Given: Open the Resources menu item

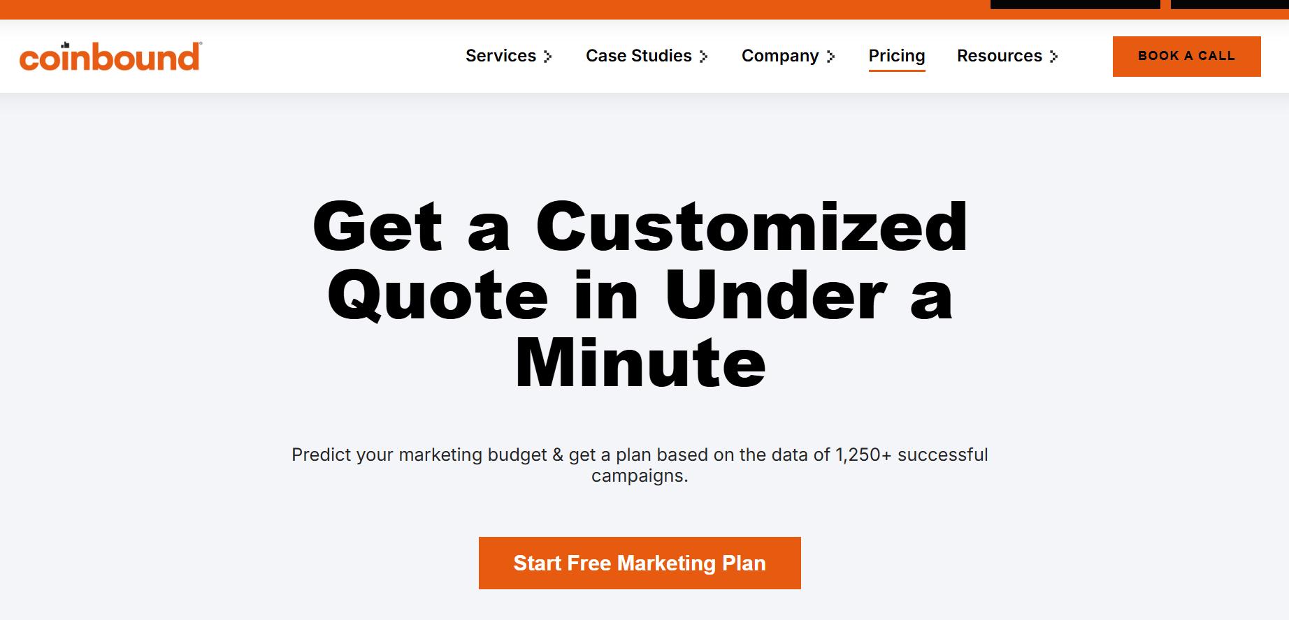Looking at the screenshot, I should (x=999, y=56).
